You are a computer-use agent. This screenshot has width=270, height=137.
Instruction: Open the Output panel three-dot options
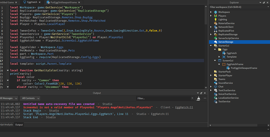pyautogui.click(x=205, y=98)
